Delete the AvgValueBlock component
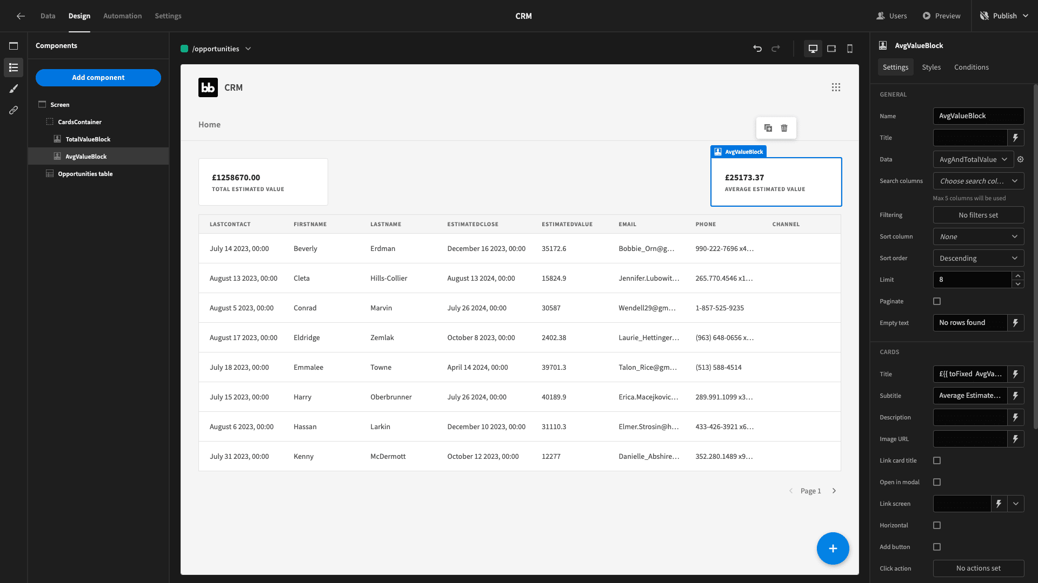 [784, 128]
